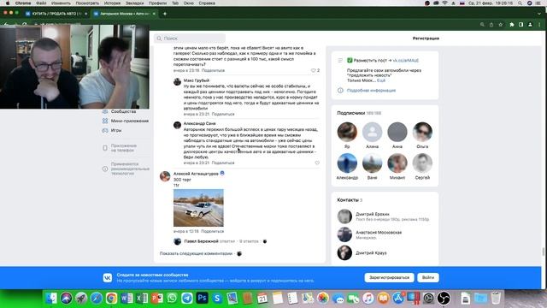The image size is (547, 308).
Task: Close the Авторынок Москва tab
Action: tap(154, 14)
